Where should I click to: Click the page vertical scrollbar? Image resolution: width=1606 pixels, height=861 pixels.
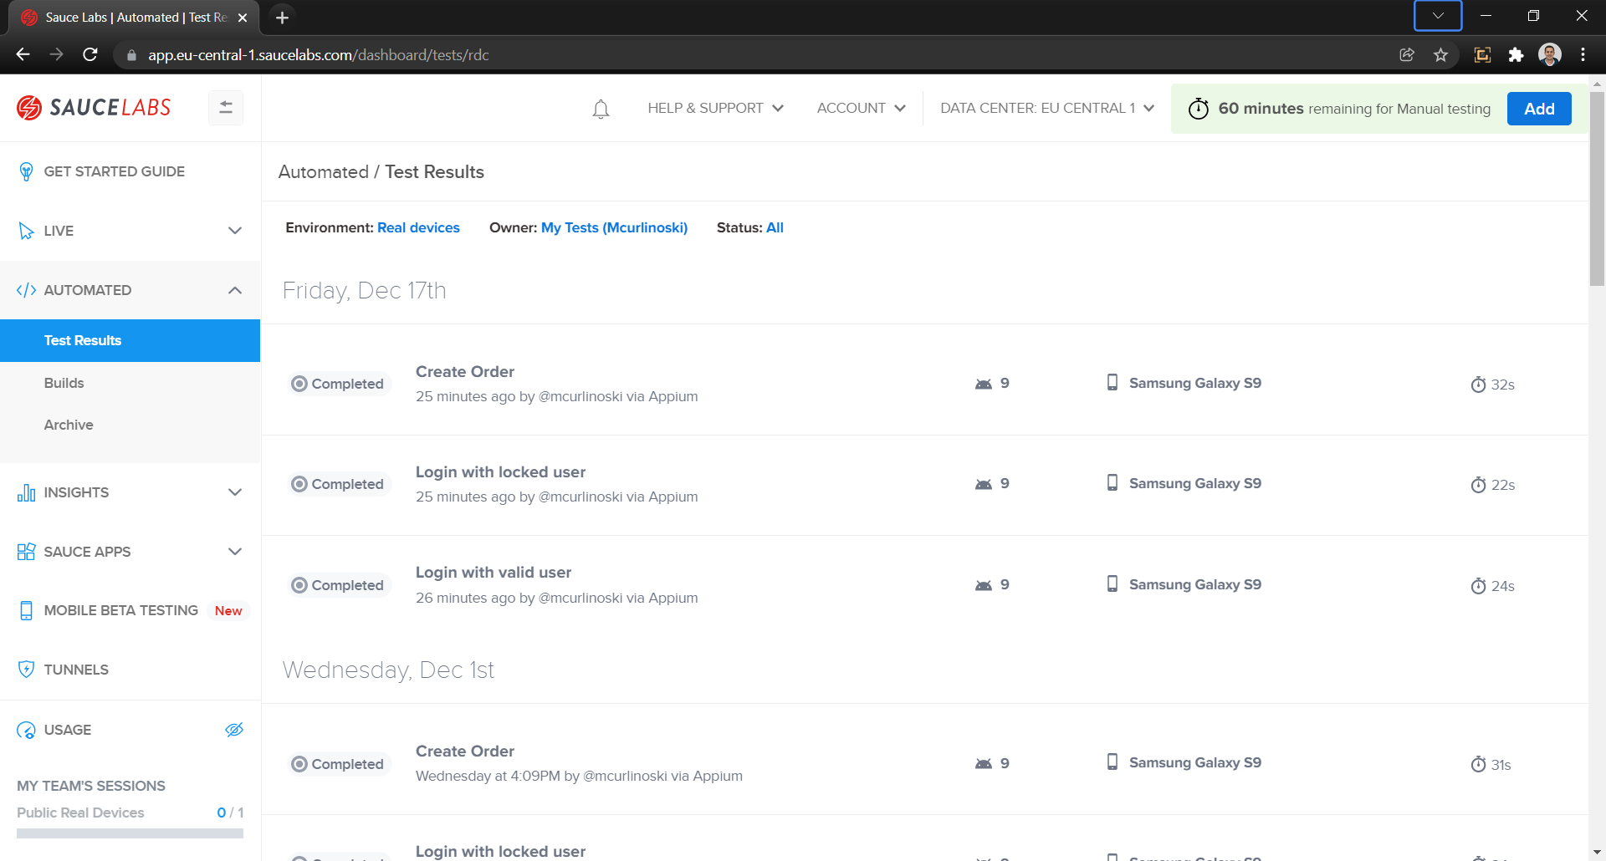tap(1597, 188)
